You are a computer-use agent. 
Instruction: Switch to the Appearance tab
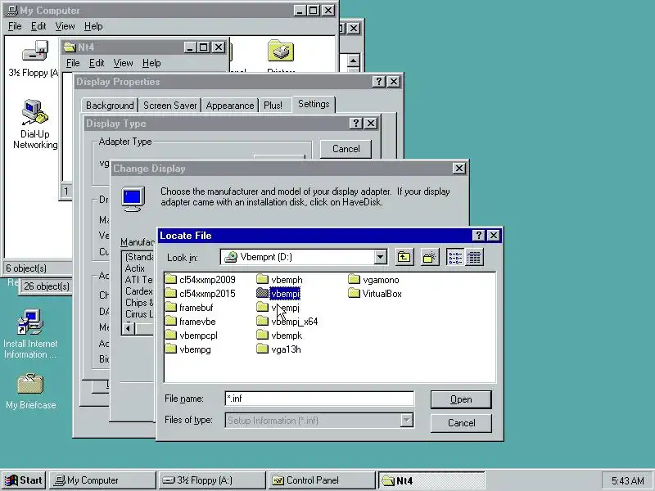pyautogui.click(x=230, y=106)
